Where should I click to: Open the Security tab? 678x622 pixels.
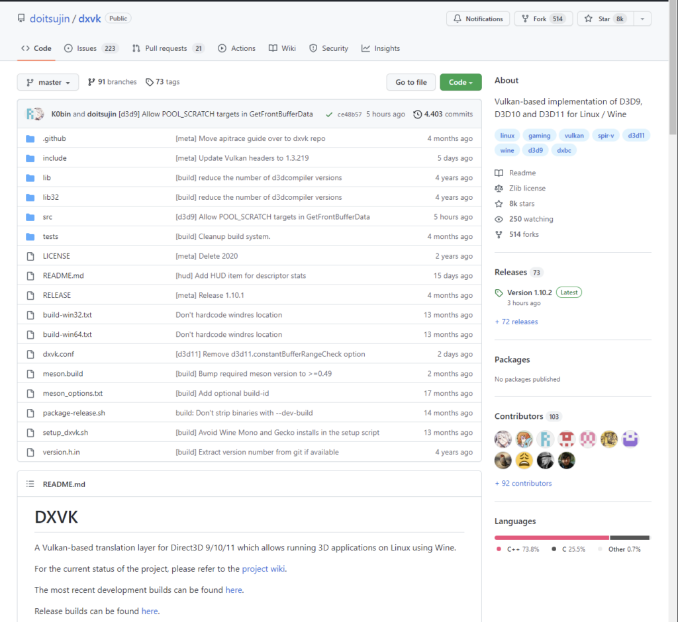(x=328, y=48)
